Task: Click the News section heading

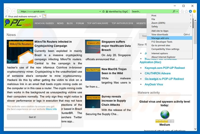Action: (x=11, y=35)
